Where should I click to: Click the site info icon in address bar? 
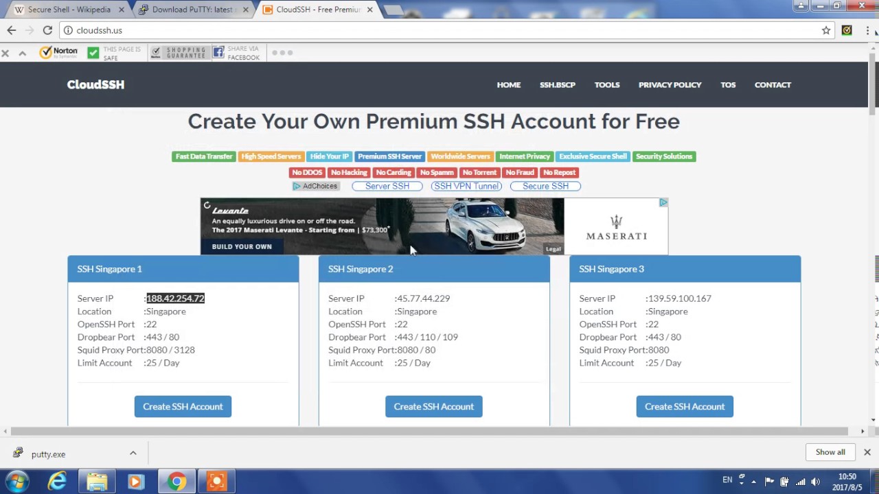pos(68,30)
